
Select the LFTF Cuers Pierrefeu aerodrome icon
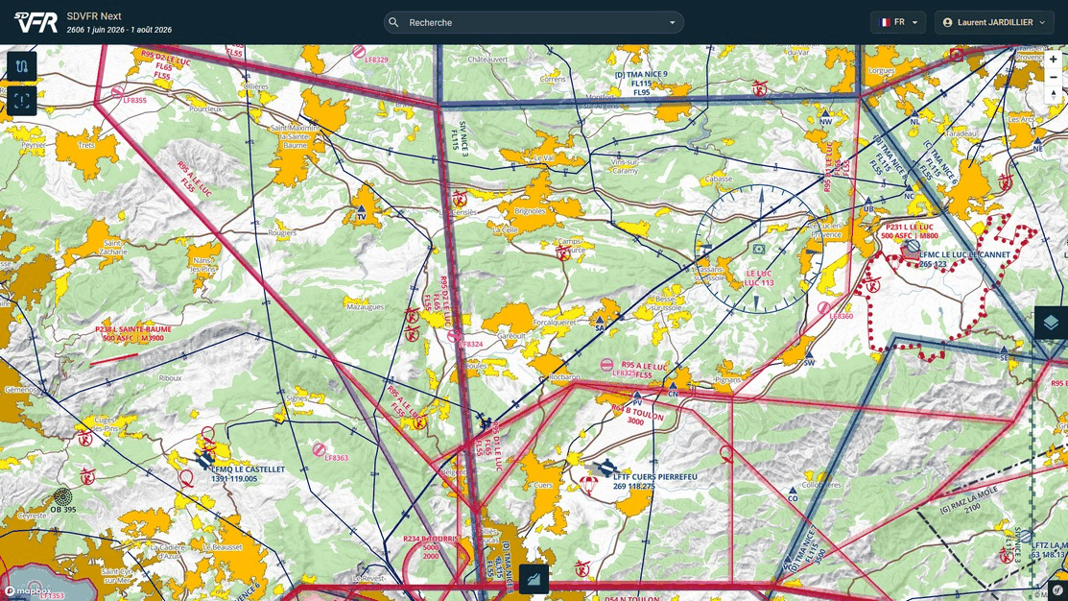pos(604,469)
